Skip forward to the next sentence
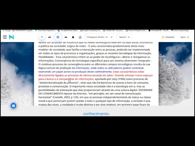The image size is (195, 146). coord(66,37)
